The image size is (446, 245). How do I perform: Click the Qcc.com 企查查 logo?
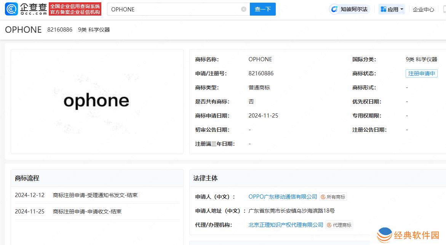[x=26, y=9]
